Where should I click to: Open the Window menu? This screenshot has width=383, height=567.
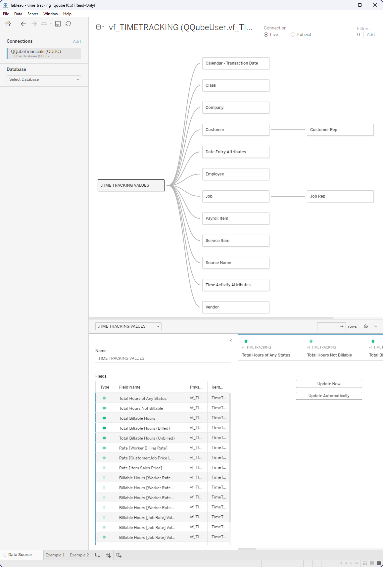tap(51, 14)
